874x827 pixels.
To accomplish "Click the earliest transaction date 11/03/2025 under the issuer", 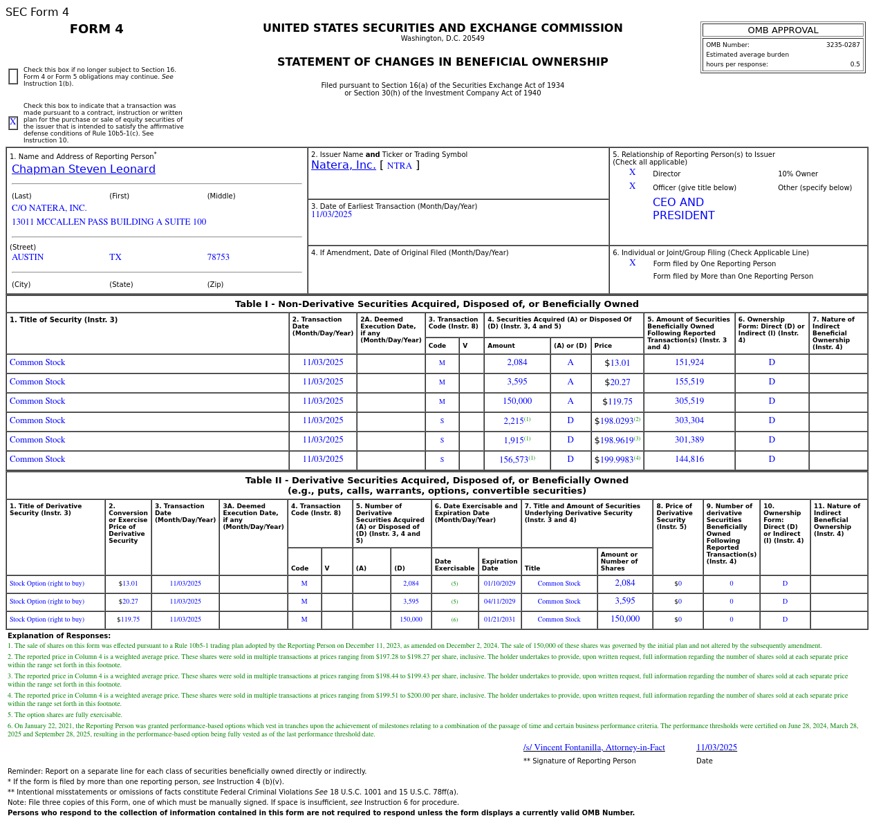I will (331, 215).
